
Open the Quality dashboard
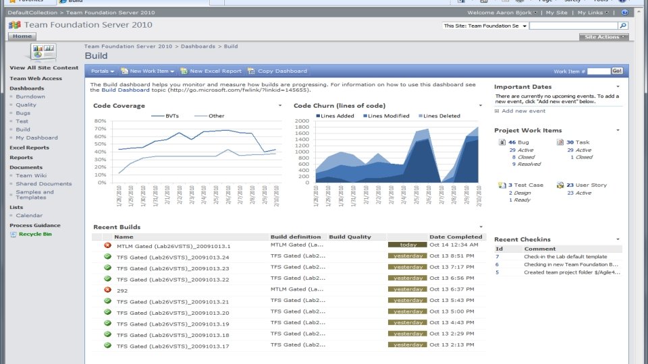(26, 105)
